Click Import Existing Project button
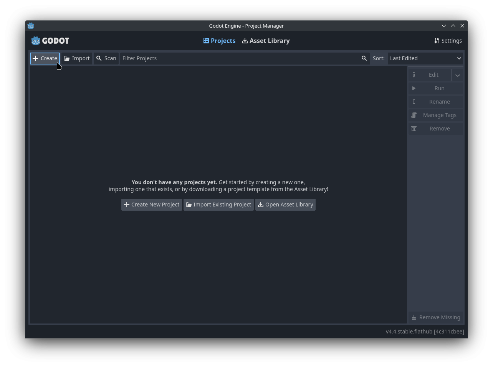The width and height of the screenshot is (493, 368). tap(218, 205)
